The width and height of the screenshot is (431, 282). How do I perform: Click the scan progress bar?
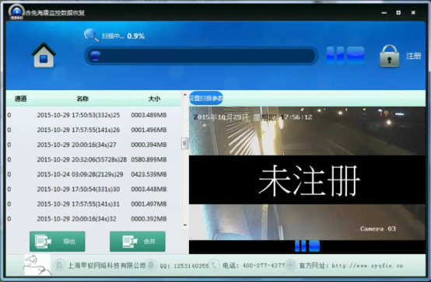201,56
